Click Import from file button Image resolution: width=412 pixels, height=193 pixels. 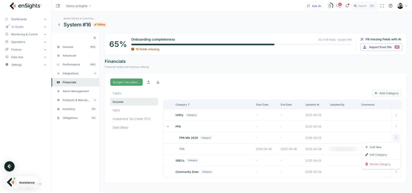381,47
